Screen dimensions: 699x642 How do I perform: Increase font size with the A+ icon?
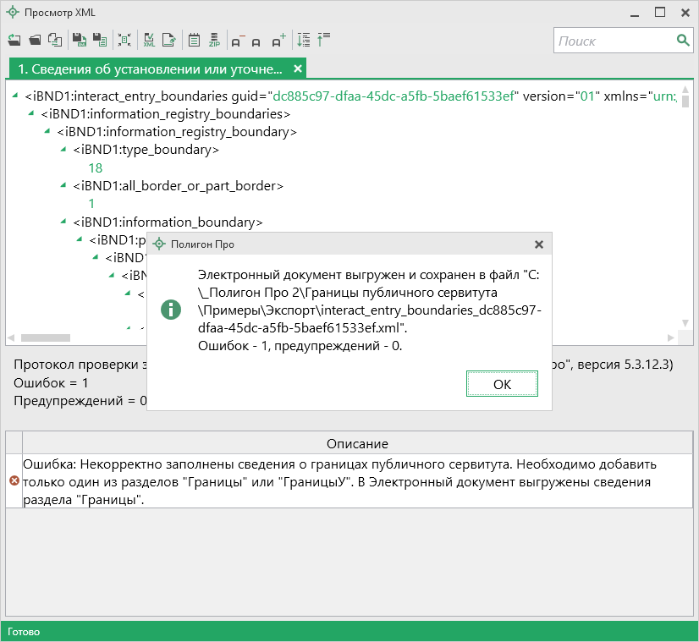278,41
